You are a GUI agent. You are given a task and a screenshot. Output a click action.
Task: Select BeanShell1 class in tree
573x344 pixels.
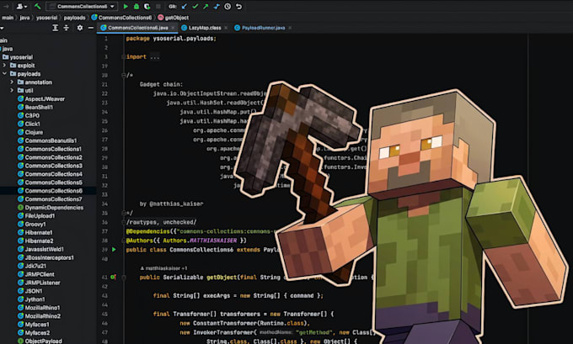(x=35, y=108)
